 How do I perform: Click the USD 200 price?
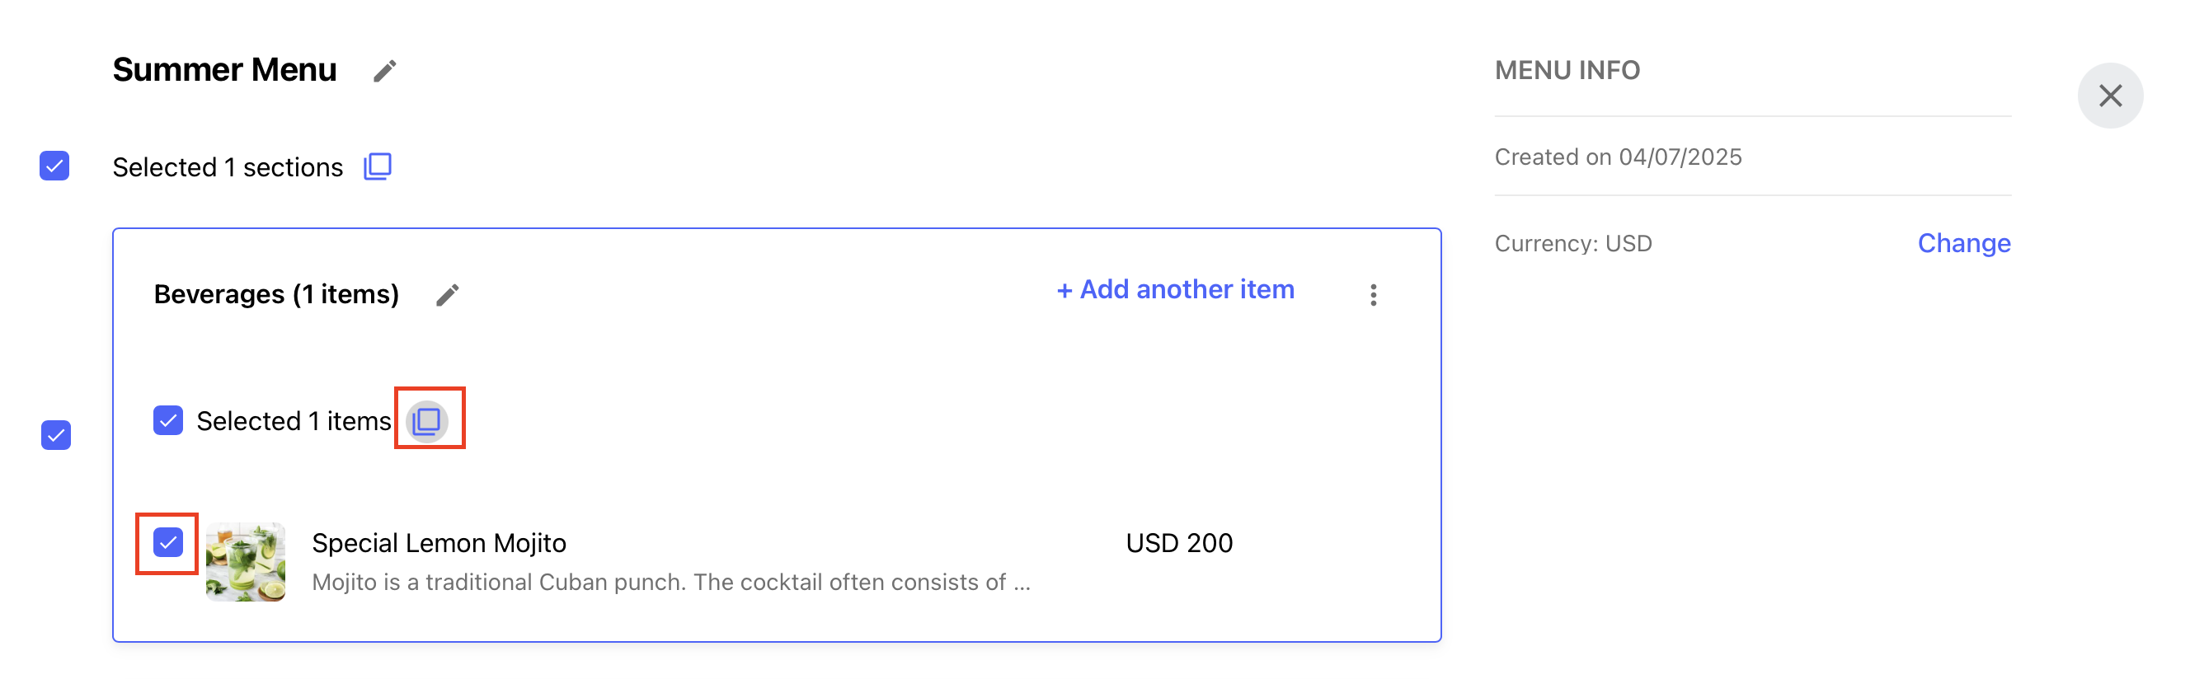pyautogui.click(x=1179, y=543)
